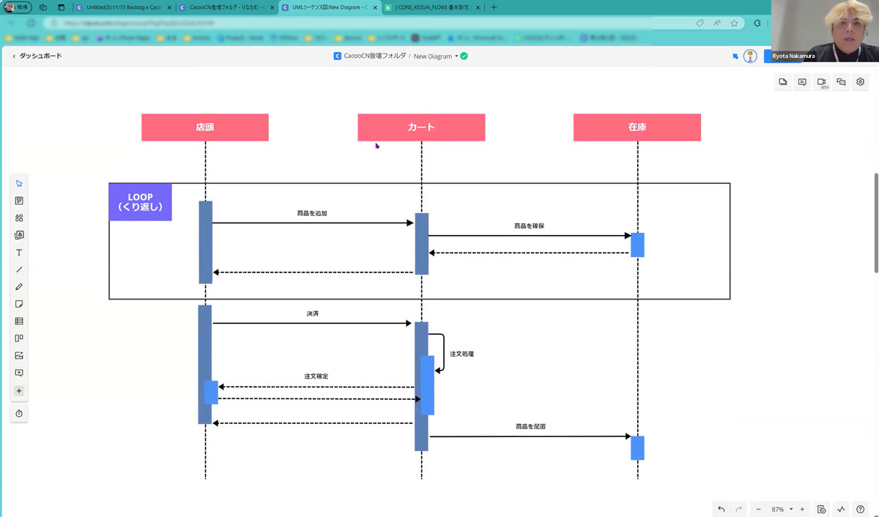
Task: Click the LOOP (くり返し) purple label
Action: click(140, 202)
